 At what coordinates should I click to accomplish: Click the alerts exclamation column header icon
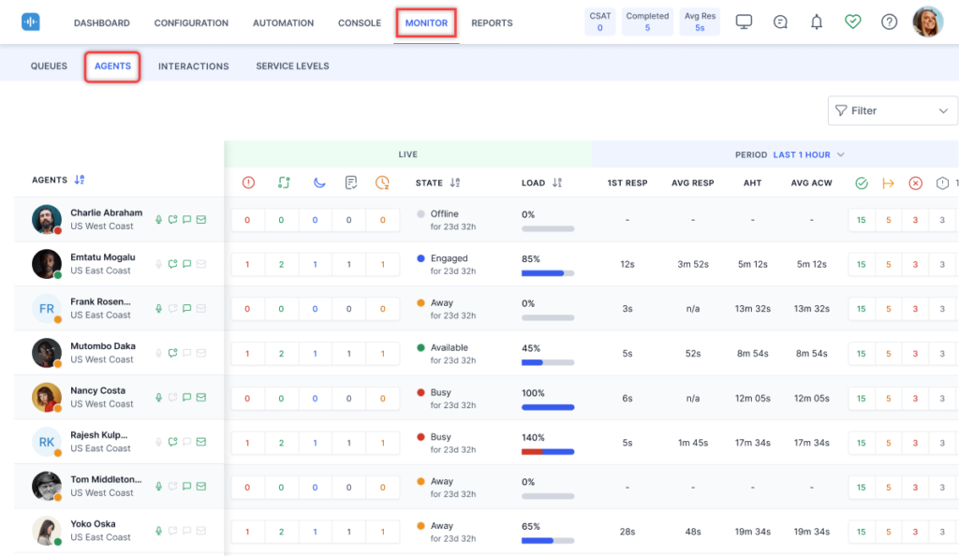coord(247,183)
